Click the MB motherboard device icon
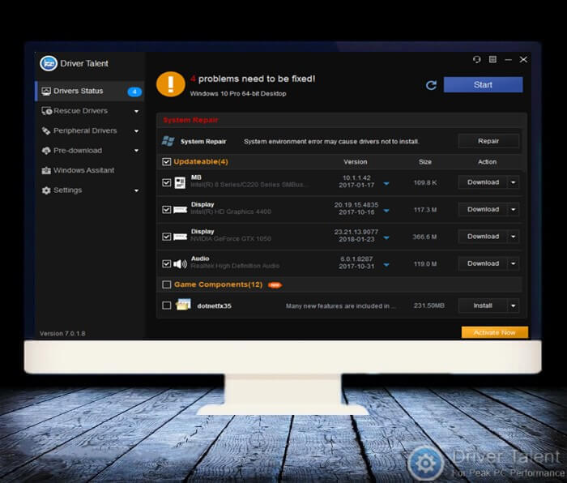Screen dimensions: 567x483 (x=180, y=182)
